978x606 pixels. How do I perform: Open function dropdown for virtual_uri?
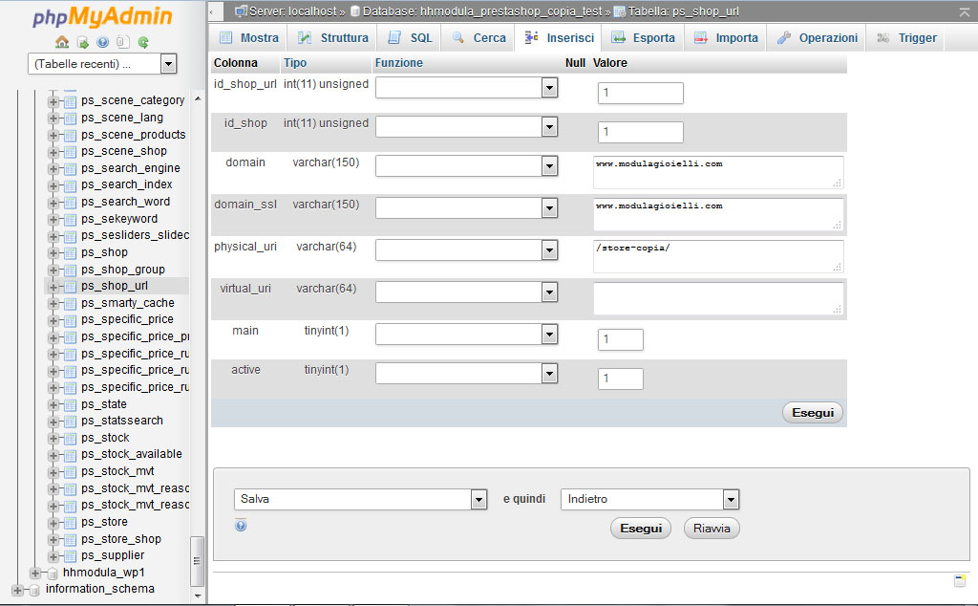pyautogui.click(x=466, y=292)
